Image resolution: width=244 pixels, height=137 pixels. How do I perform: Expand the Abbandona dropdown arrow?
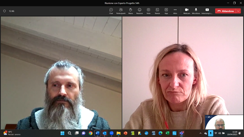pos(238,11)
